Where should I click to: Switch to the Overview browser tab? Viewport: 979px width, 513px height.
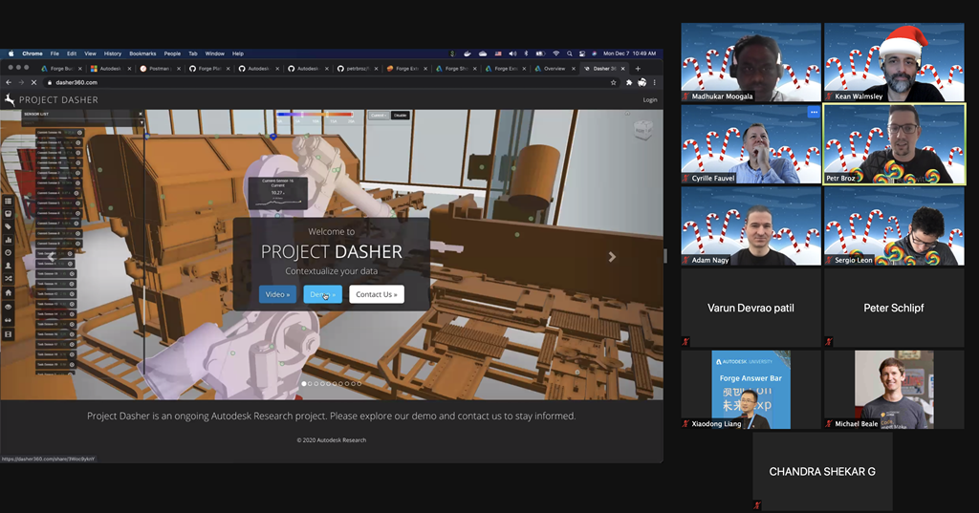552,69
